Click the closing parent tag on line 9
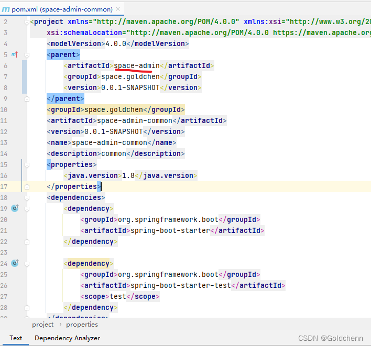Image resolution: width=371 pixels, height=346 pixels. tap(66, 98)
